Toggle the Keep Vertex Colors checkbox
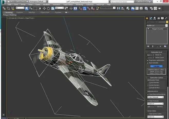The width and height of the screenshot is (169, 119). 148,114
